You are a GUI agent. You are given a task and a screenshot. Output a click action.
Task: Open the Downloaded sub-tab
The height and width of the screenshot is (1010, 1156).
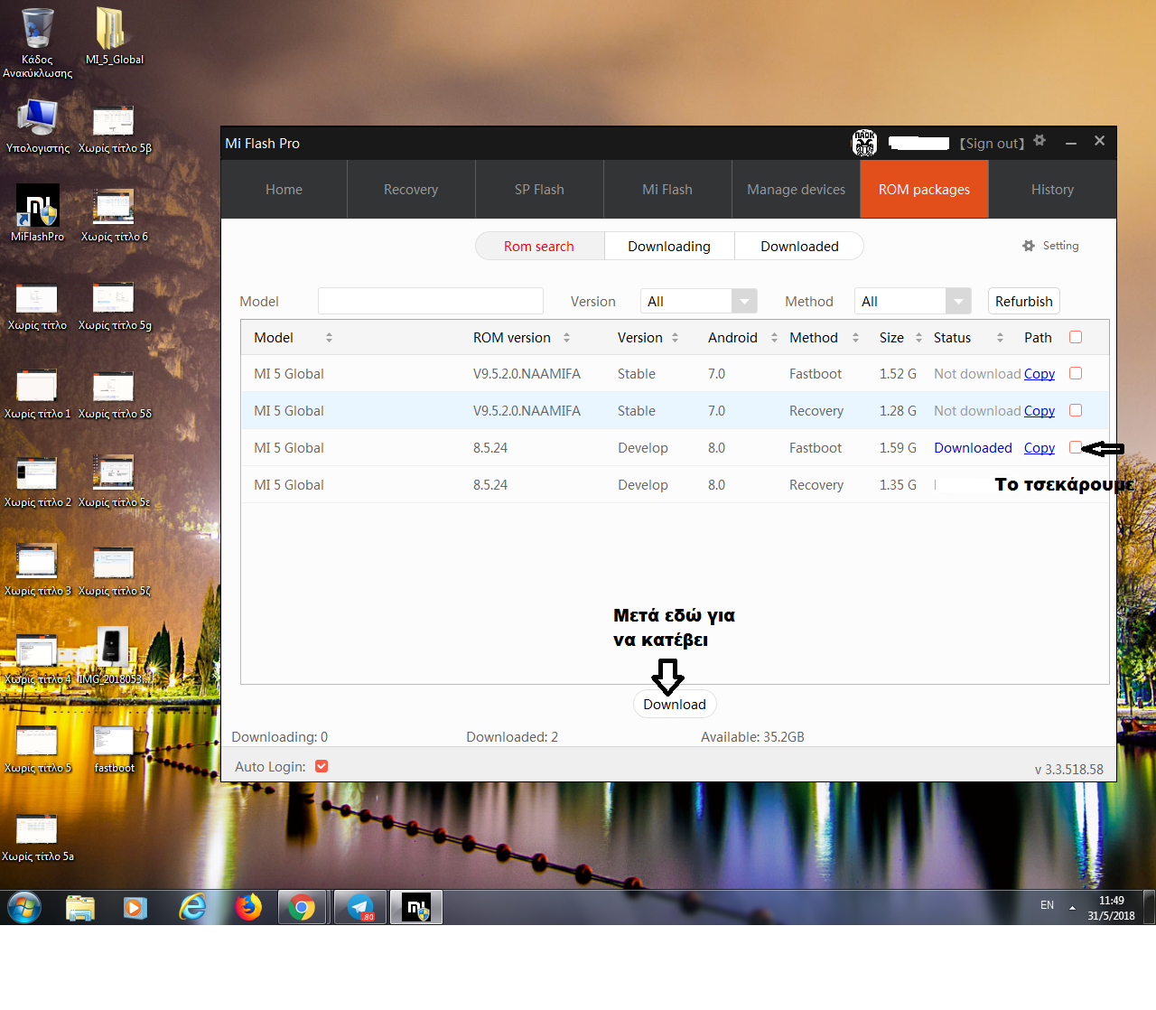point(799,247)
